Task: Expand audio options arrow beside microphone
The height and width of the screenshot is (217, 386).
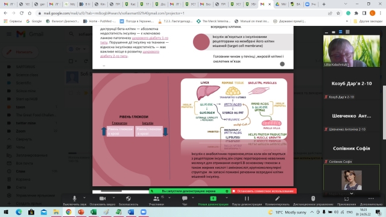Action: (84, 198)
